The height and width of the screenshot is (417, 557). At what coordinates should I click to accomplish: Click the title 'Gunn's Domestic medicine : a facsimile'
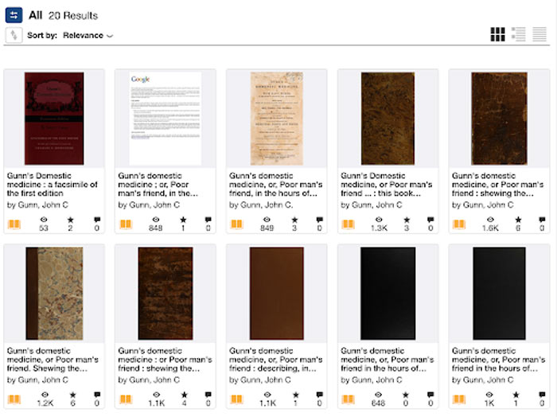click(53, 185)
